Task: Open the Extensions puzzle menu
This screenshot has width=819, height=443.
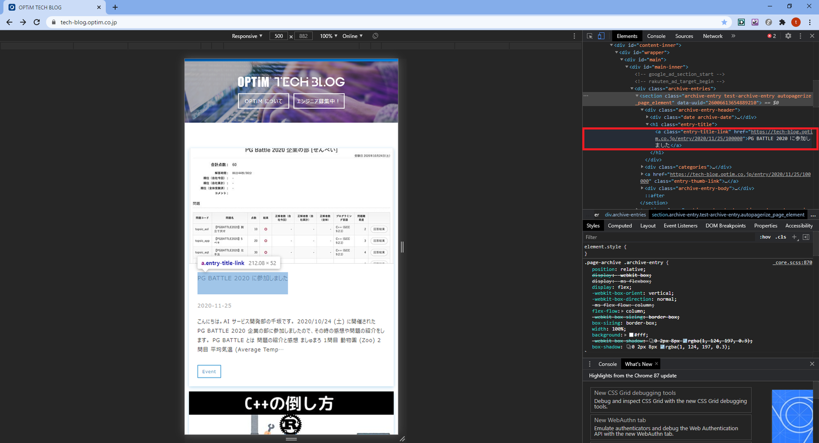Action: tap(782, 22)
